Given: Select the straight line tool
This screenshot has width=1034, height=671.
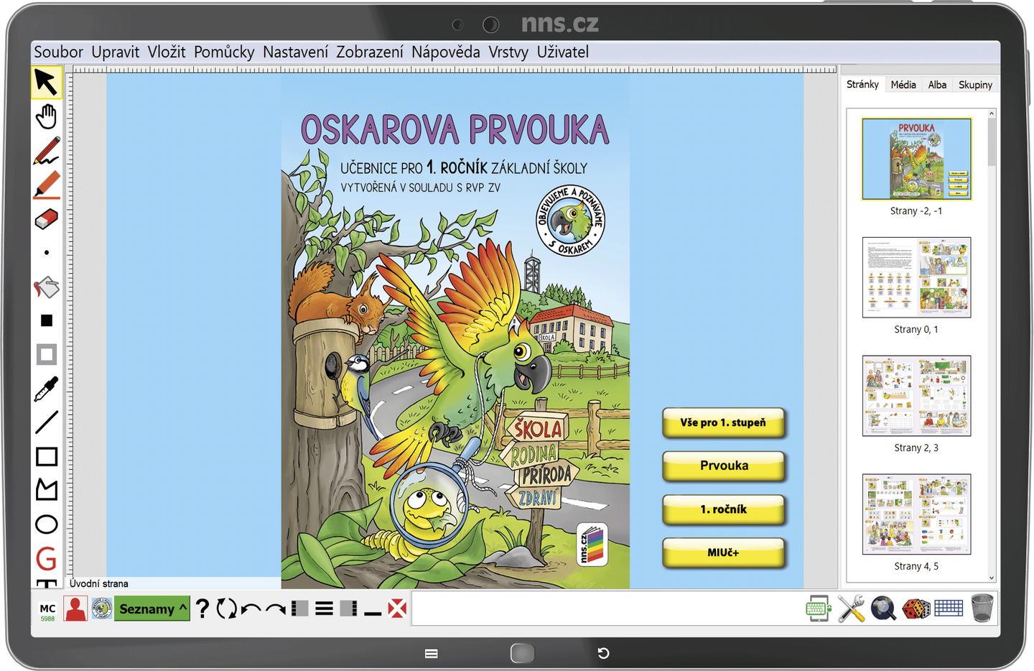Looking at the screenshot, I should 47,422.
